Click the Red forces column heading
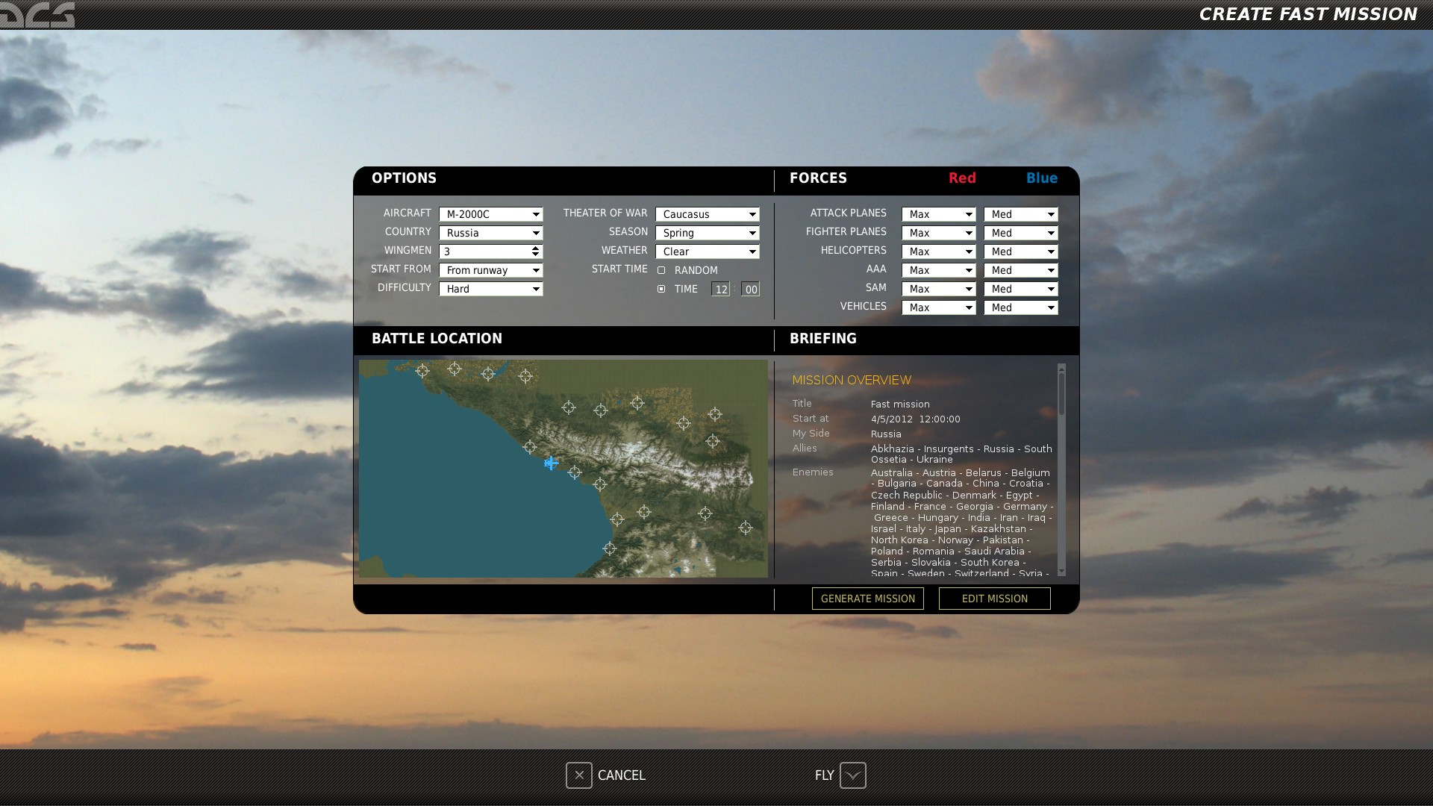Viewport: 1433px width, 806px height. pyautogui.click(x=962, y=178)
